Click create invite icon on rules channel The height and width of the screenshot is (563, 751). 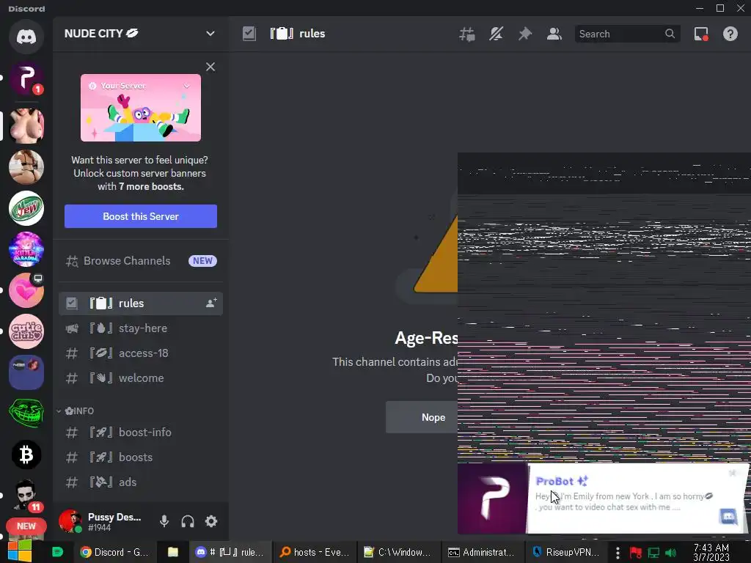coord(211,303)
